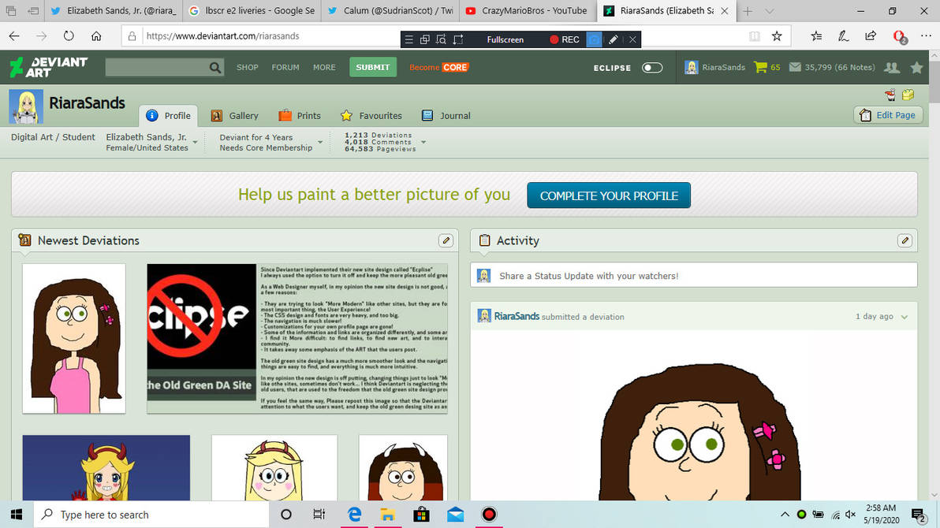Open the favorites hub icon
The image size is (940, 528).
point(816,36)
